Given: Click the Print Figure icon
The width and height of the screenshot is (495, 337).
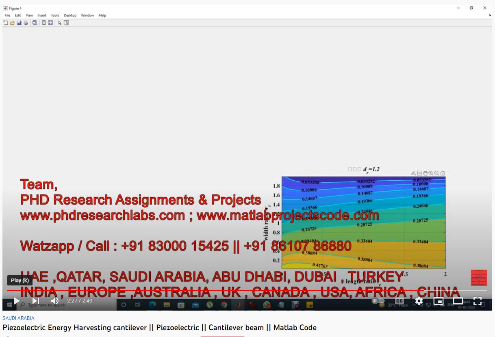Looking at the screenshot, I should [x=26, y=23].
